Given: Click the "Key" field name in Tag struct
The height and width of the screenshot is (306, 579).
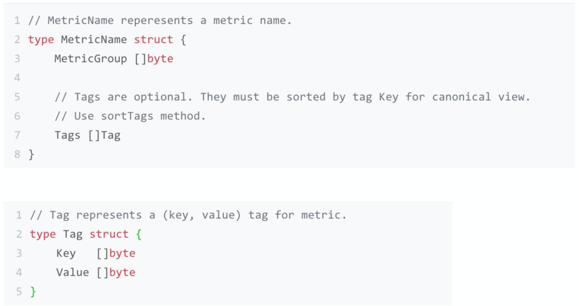Looking at the screenshot, I should [x=66, y=253].
